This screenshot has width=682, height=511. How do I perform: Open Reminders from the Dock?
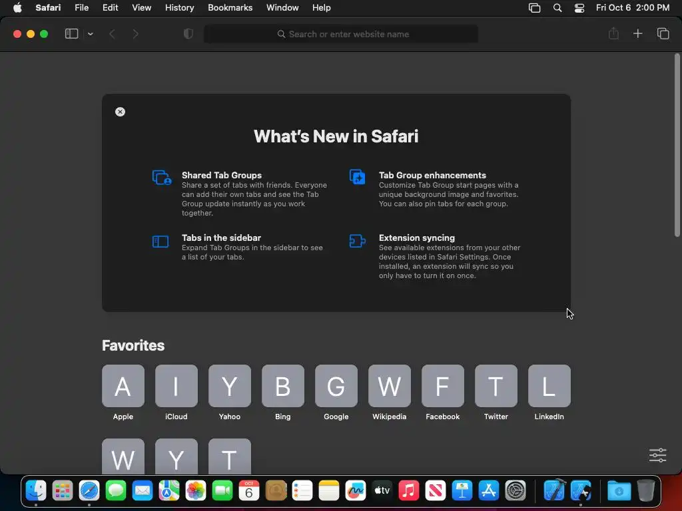[302, 491]
